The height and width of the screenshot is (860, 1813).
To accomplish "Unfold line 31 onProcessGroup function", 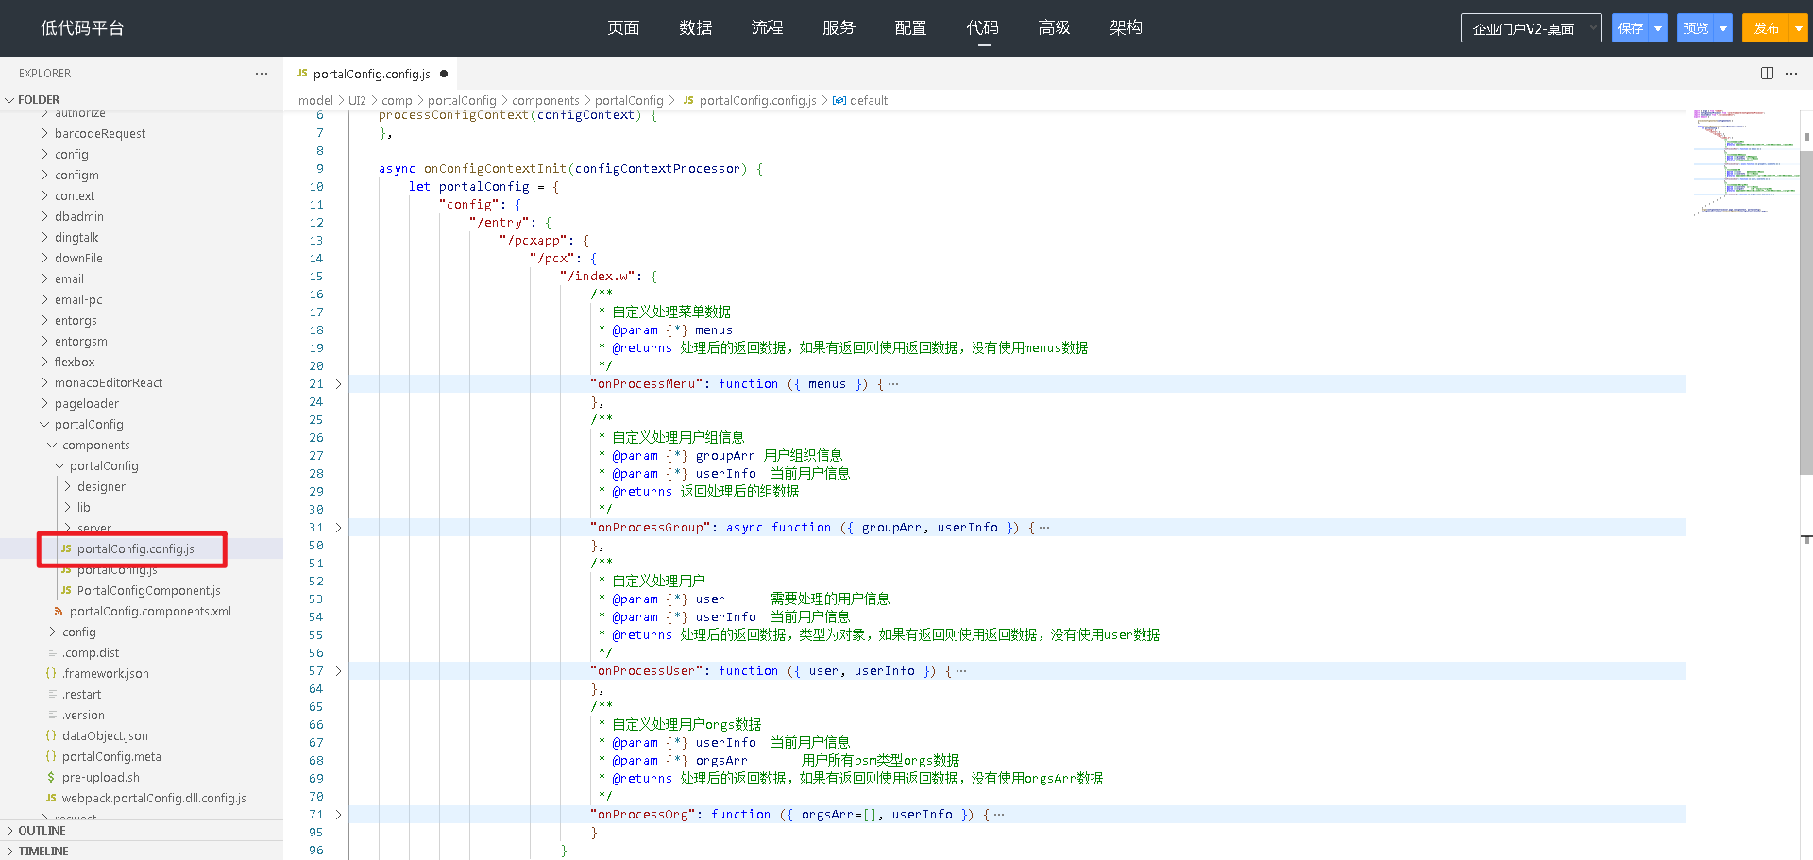I will click(x=338, y=528).
